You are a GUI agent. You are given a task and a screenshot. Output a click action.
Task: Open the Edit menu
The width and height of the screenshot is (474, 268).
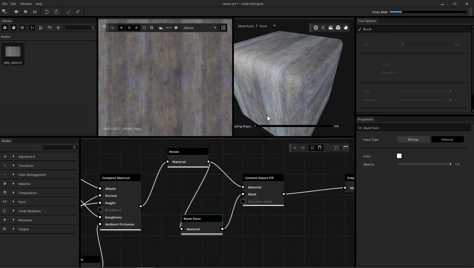click(x=13, y=3)
